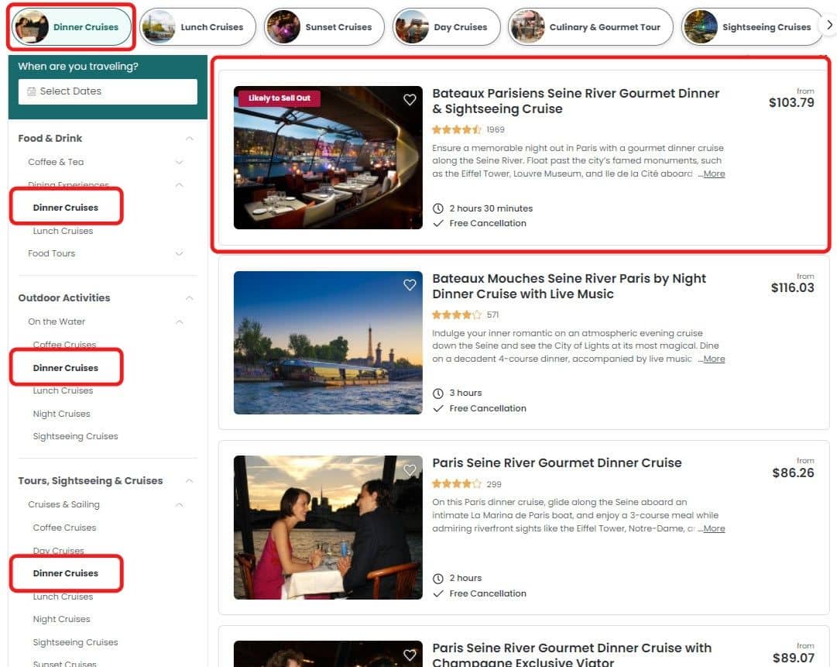This screenshot has width=837, height=667.
Task: Choose Night Cruises under Cruises & Sailing
Action: coord(61,620)
